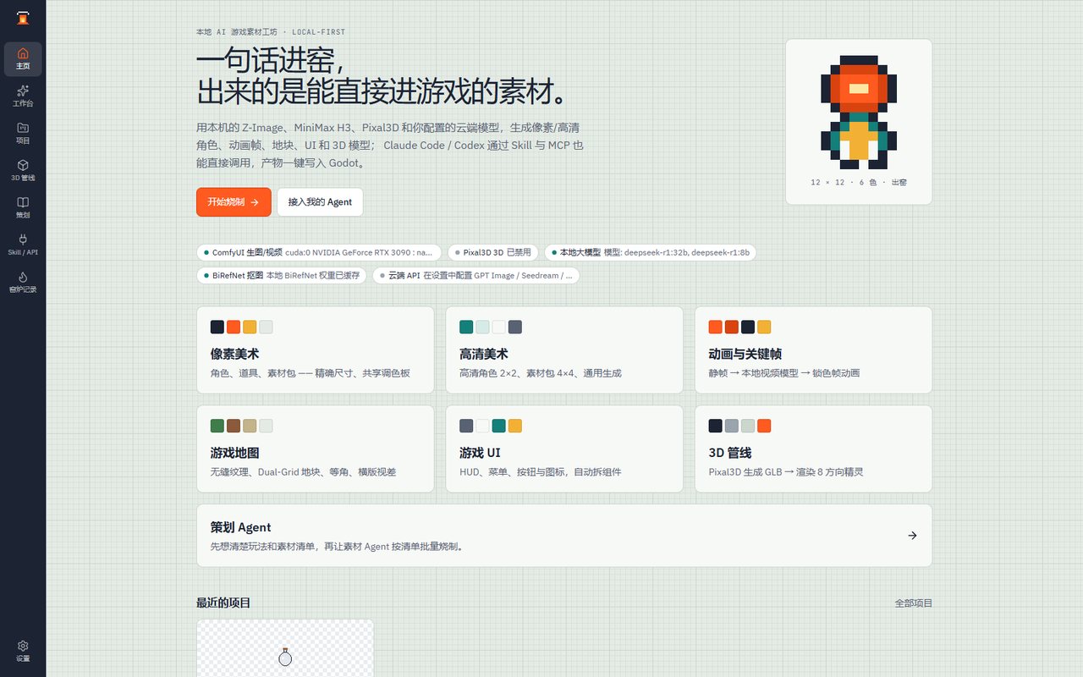Show 窑炉记录 from the sidebar
Image resolution: width=1083 pixels, height=677 pixels.
click(23, 283)
